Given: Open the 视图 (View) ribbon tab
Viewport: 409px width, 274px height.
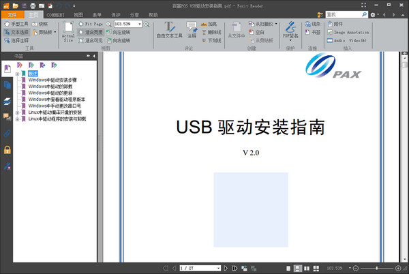Looking at the screenshot, I should point(78,15).
